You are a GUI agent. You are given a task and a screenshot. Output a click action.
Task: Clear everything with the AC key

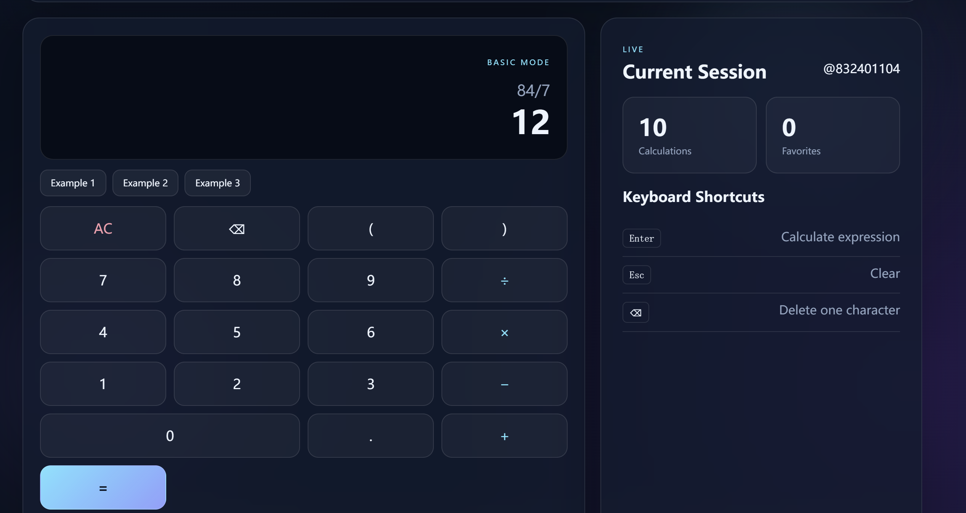[x=103, y=228]
